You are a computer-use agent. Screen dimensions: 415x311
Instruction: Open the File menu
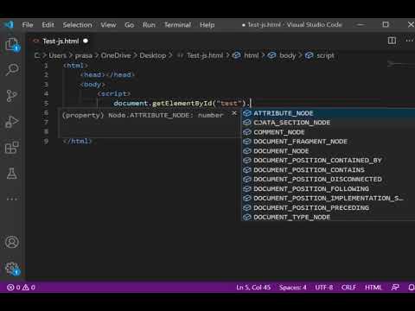coord(28,25)
